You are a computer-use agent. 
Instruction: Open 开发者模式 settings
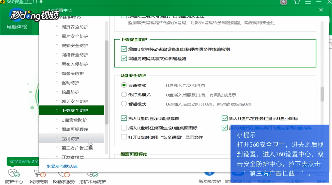[72, 157]
